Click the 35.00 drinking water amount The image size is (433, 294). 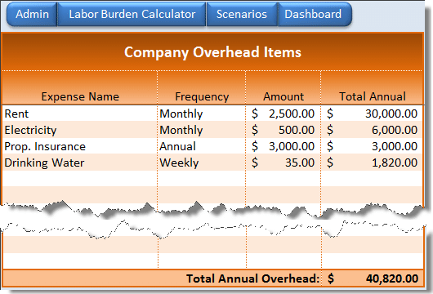point(283,163)
